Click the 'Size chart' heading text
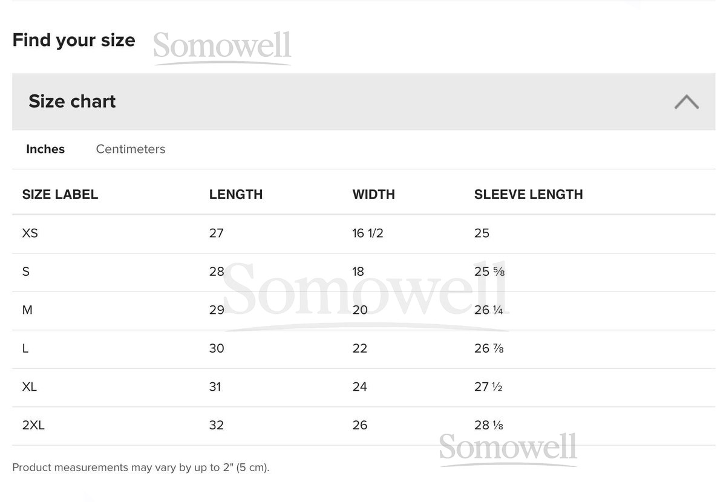The height and width of the screenshot is (502, 726). [x=72, y=102]
